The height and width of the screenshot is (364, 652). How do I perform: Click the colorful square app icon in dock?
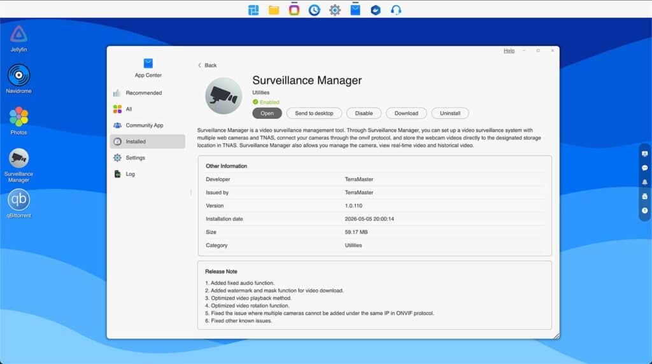294,9
